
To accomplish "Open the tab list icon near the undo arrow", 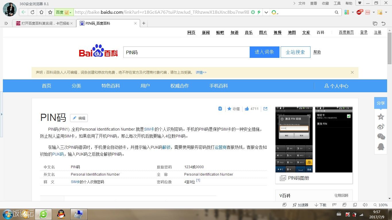I will coord(375,23).
